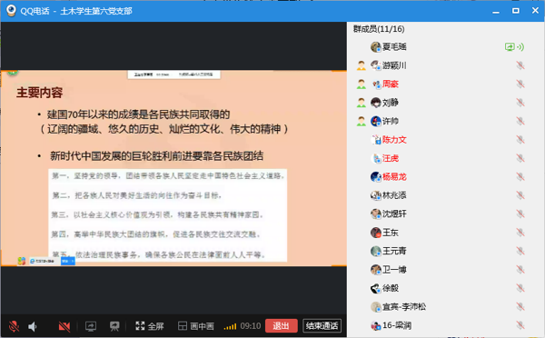Screen dimensions: 545x338
Task: Click the muted mic icon beside 王东
Action: (x=520, y=233)
